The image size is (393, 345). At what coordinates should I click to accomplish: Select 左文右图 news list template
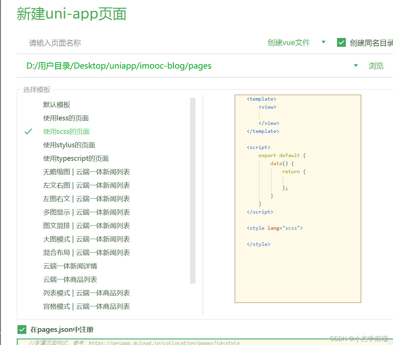tap(86, 185)
